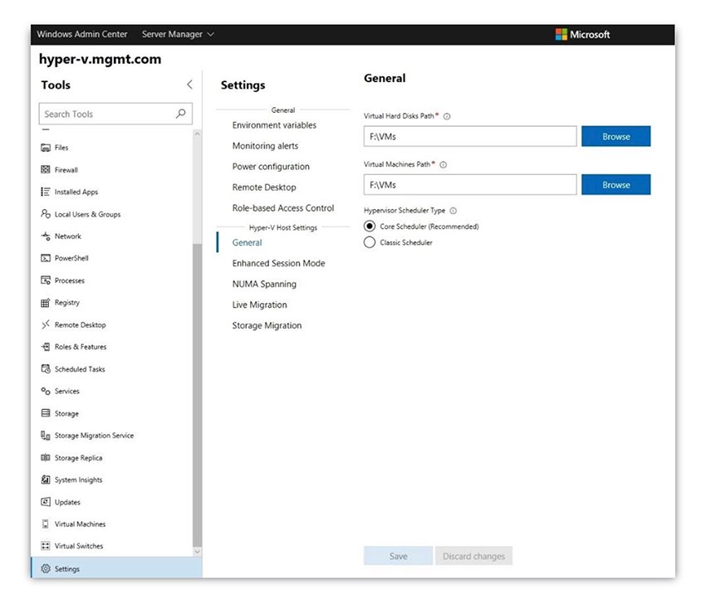Collapse the Tools pane
Image resolution: width=706 pixels, height=604 pixels.
[189, 84]
